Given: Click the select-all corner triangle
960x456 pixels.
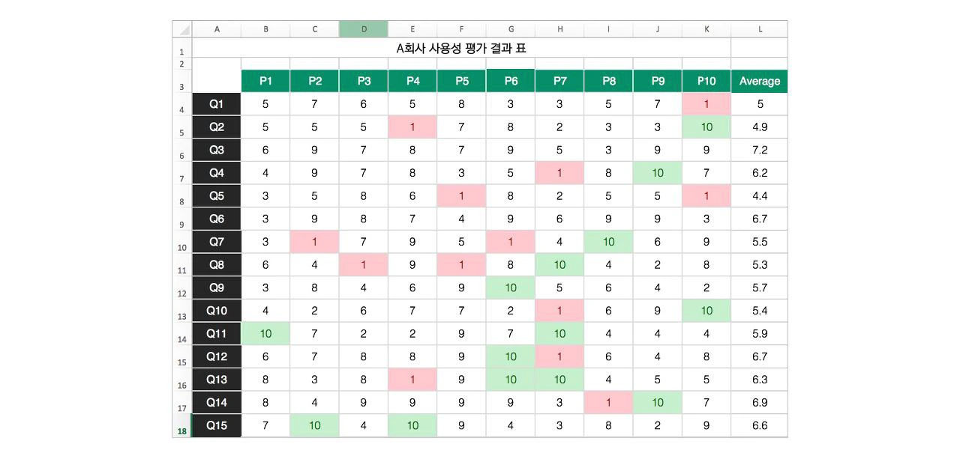Looking at the screenshot, I should pyautogui.click(x=182, y=29).
